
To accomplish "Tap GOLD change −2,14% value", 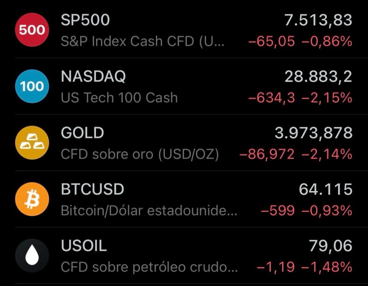I will [327, 154].
